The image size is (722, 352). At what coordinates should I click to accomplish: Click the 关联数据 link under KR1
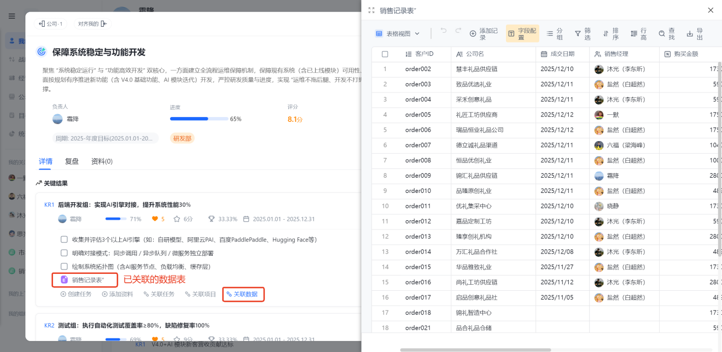[x=243, y=294]
